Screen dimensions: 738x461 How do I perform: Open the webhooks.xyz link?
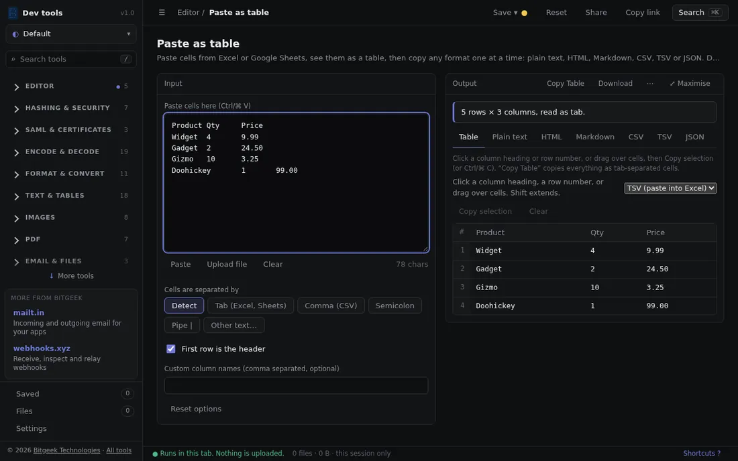pyautogui.click(x=42, y=348)
